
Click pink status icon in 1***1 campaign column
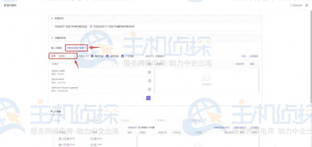[68, 145]
